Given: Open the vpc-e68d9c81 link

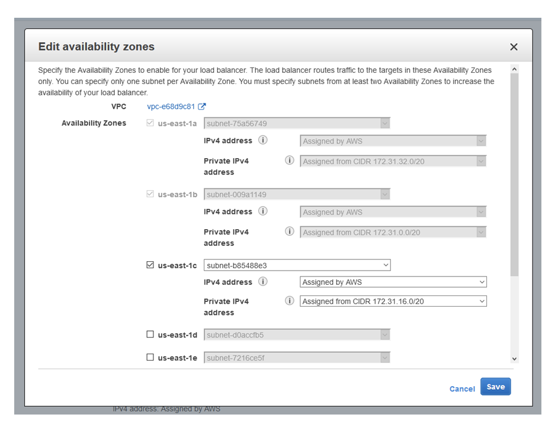Looking at the screenshot, I should click(171, 107).
